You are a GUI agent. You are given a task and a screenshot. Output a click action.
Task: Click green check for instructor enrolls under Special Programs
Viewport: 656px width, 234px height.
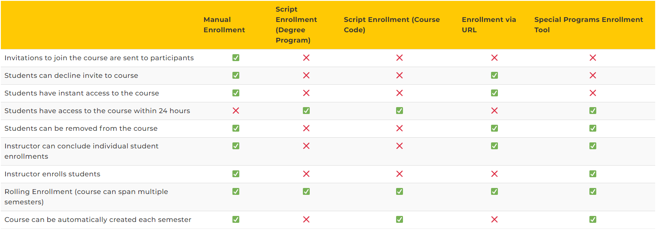[x=592, y=174]
